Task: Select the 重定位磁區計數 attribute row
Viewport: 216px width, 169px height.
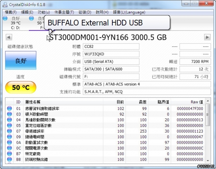Action: coord(105,125)
